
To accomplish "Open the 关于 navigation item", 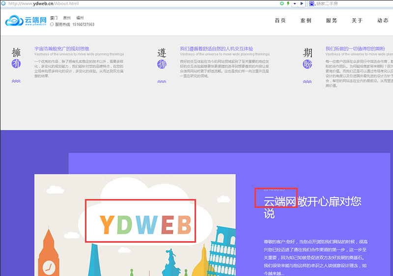I will pyautogui.click(x=357, y=21).
